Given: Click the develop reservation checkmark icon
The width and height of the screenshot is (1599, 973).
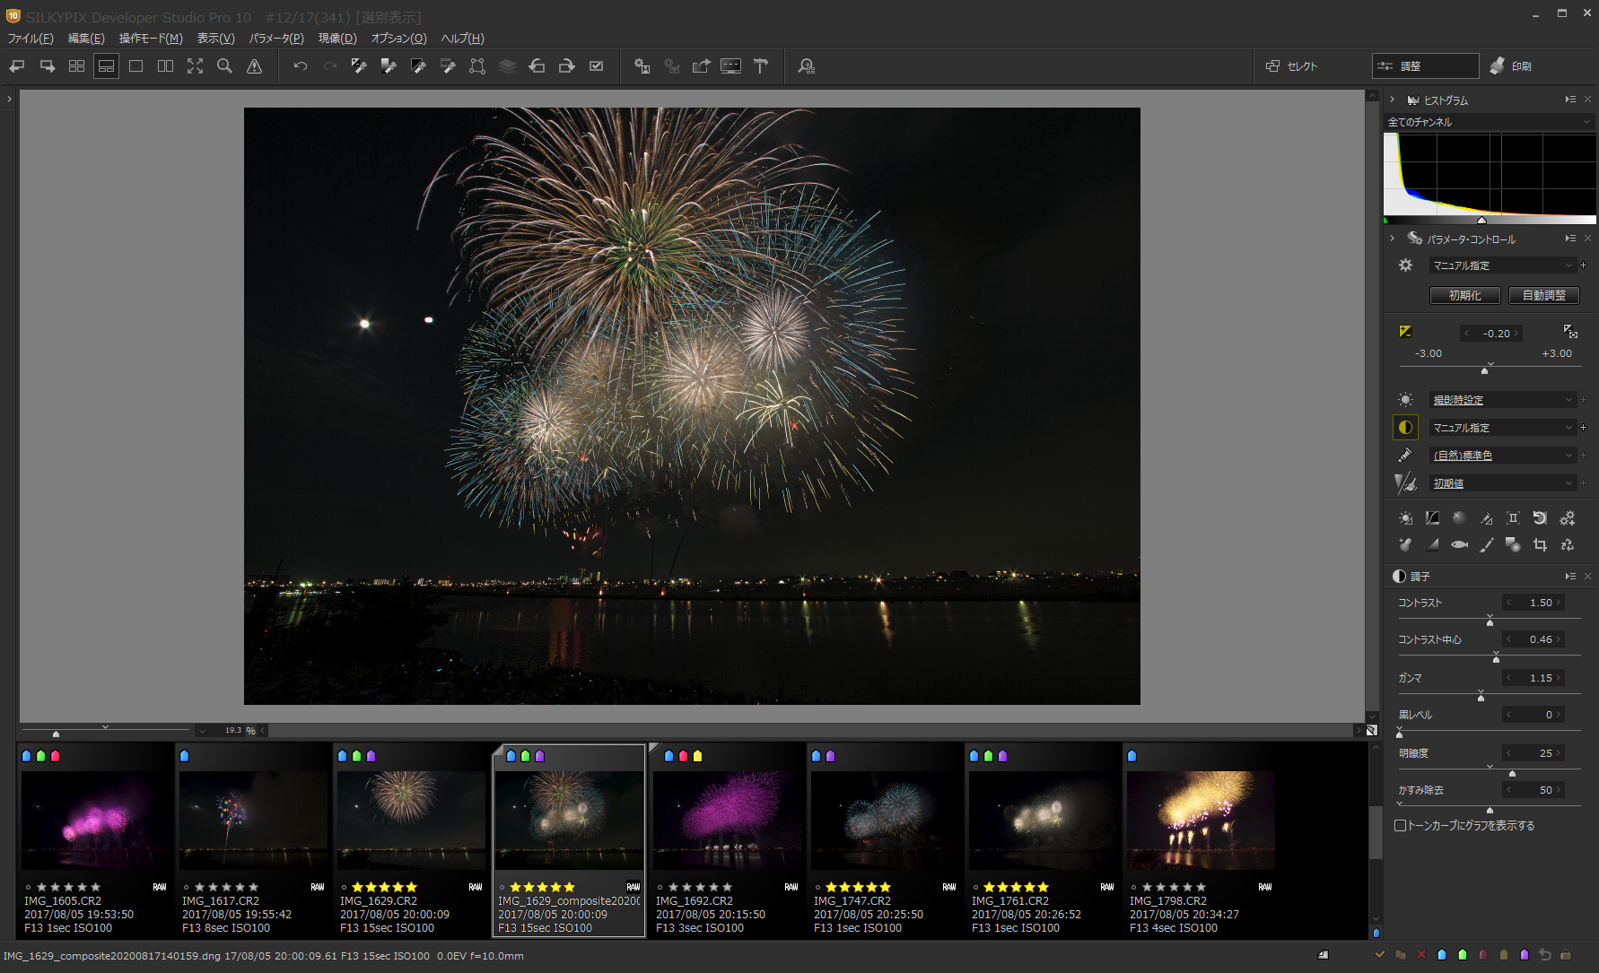Looking at the screenshot, I should click(596, 66).
